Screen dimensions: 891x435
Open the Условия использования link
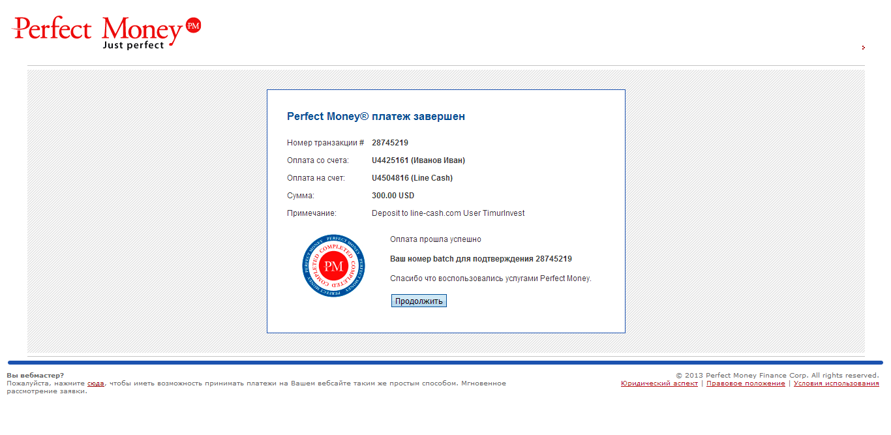(836, 383)
